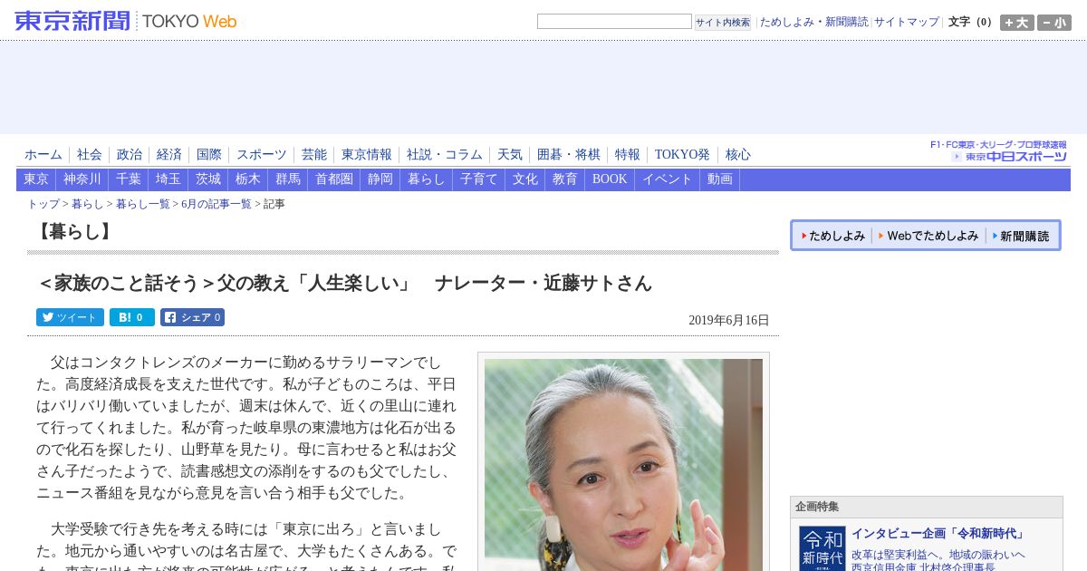Go to トップ in breadcrumb
1087x571 pixels.
[x=43, y=205]
